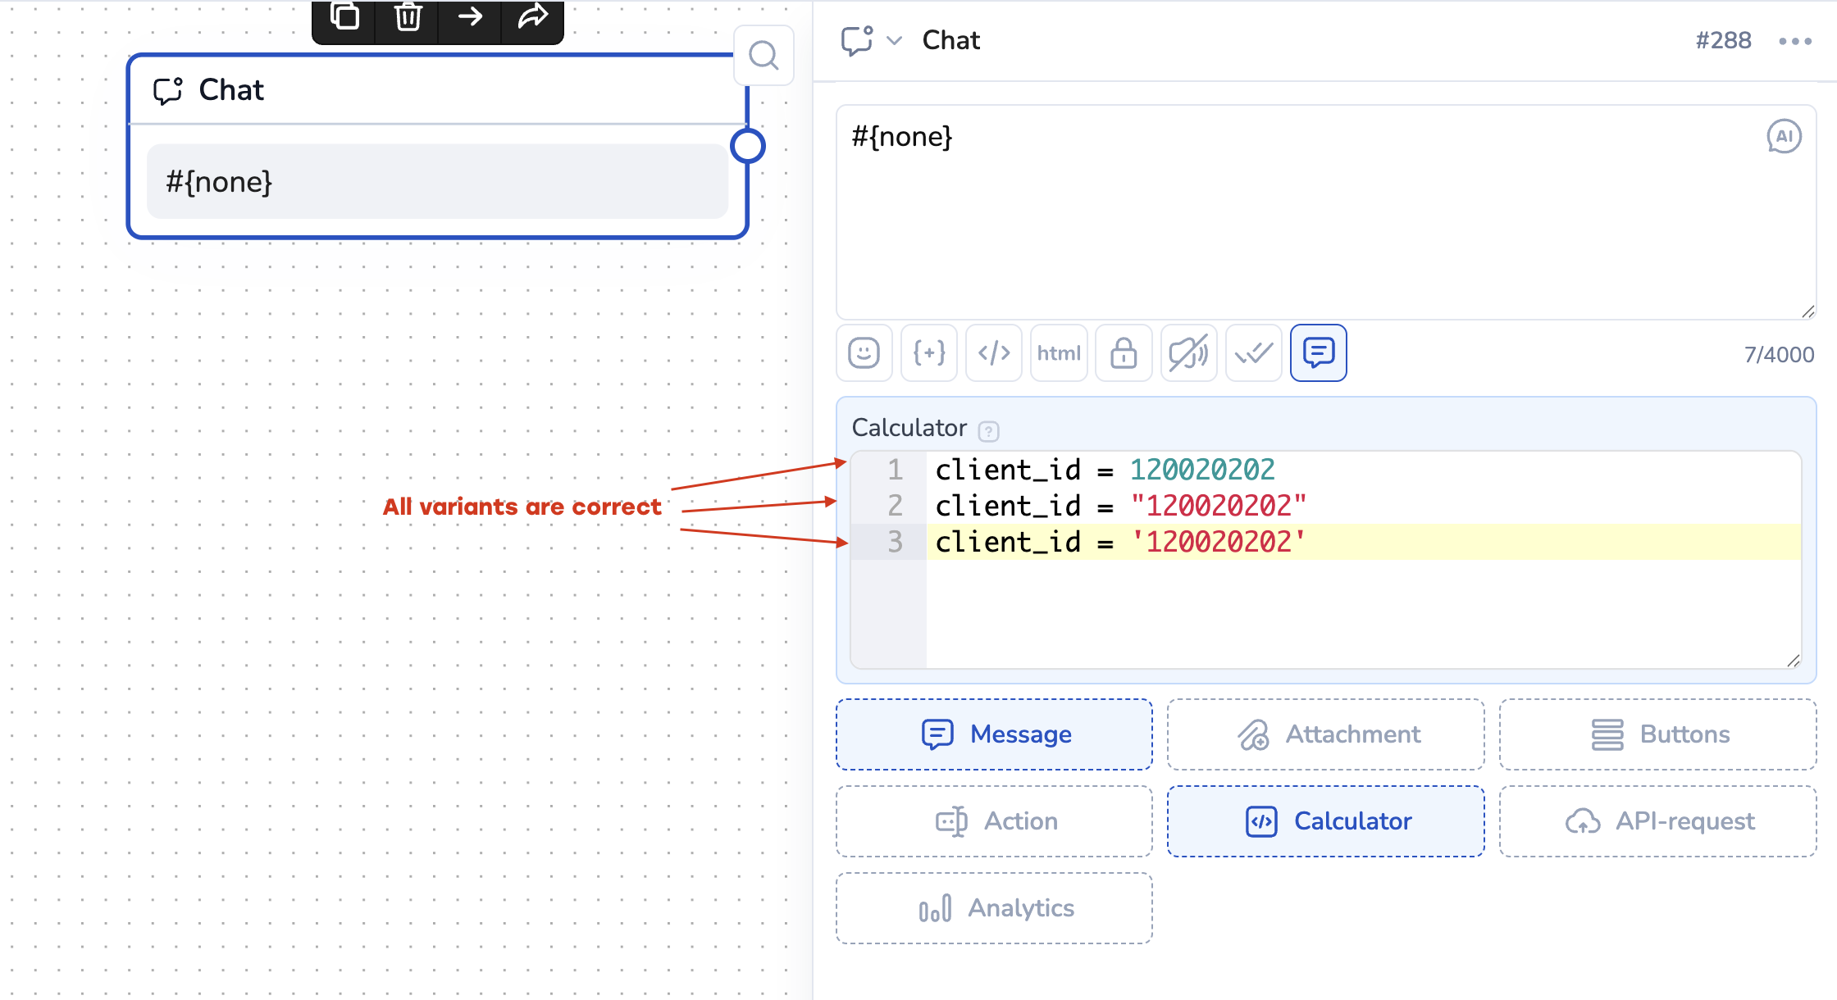The width and height of the screenshot is (1837, 1000).
Task: Click the AI assistant icon
Action: tap(1784, 137)
